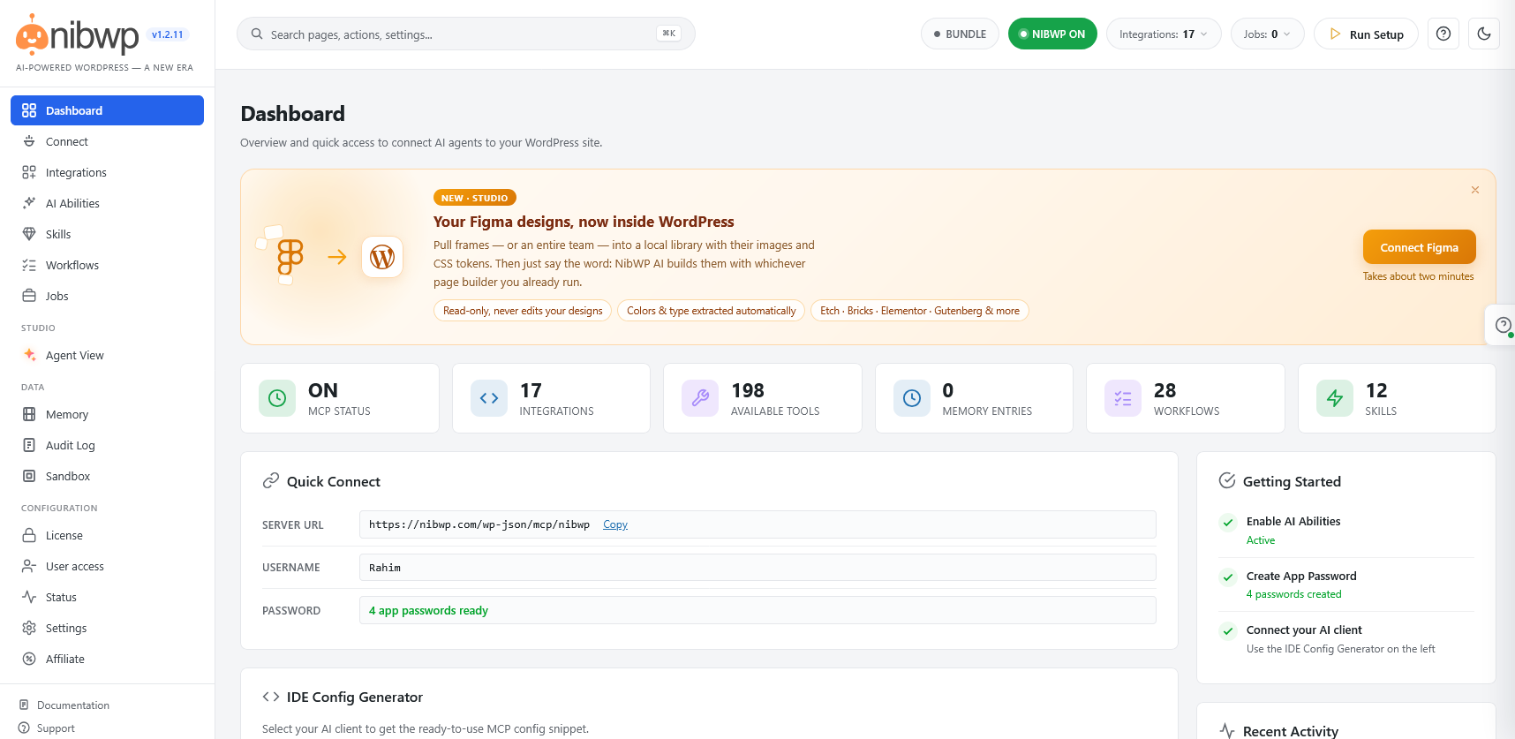Click the Create App Password checkmark

[1227, 577]
